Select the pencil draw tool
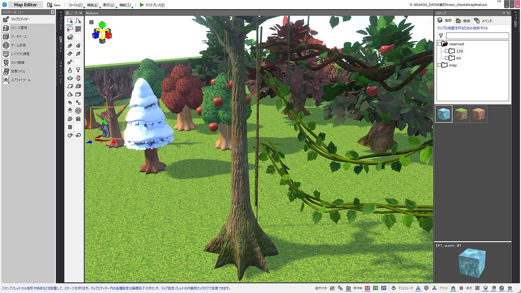The image size is (521, 293). coord(70,46)
